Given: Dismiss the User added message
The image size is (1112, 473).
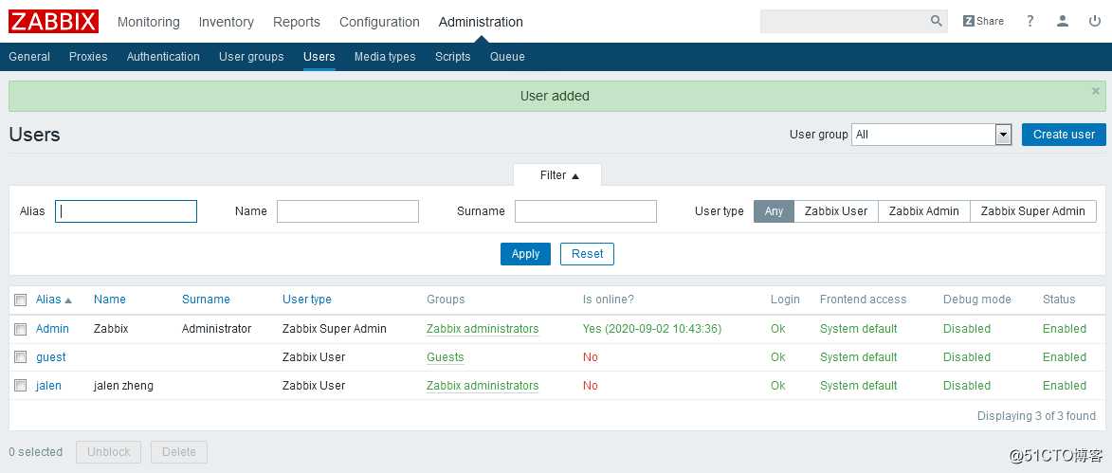Looking at the screenshot, I should [x=1096, y=91].
